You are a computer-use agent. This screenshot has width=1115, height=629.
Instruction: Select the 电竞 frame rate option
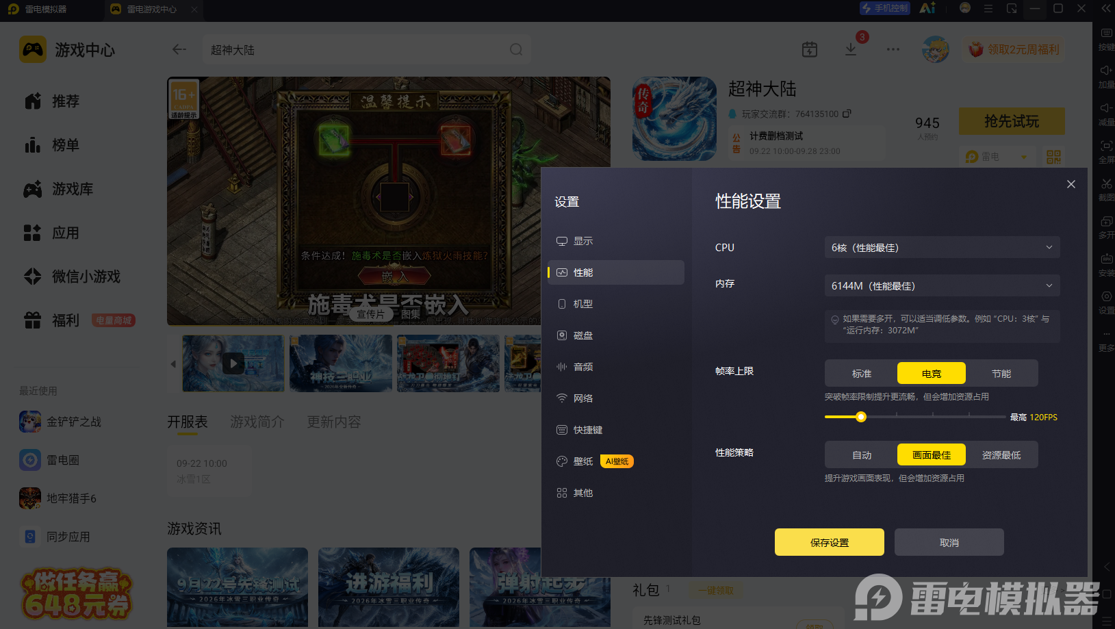[x=932, y=373]
